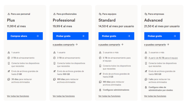This screenshot has height=106, width=189.
Task: Click Probar gratis under the Professional plan
Action: pyautogui.click(x=71, y=36)
